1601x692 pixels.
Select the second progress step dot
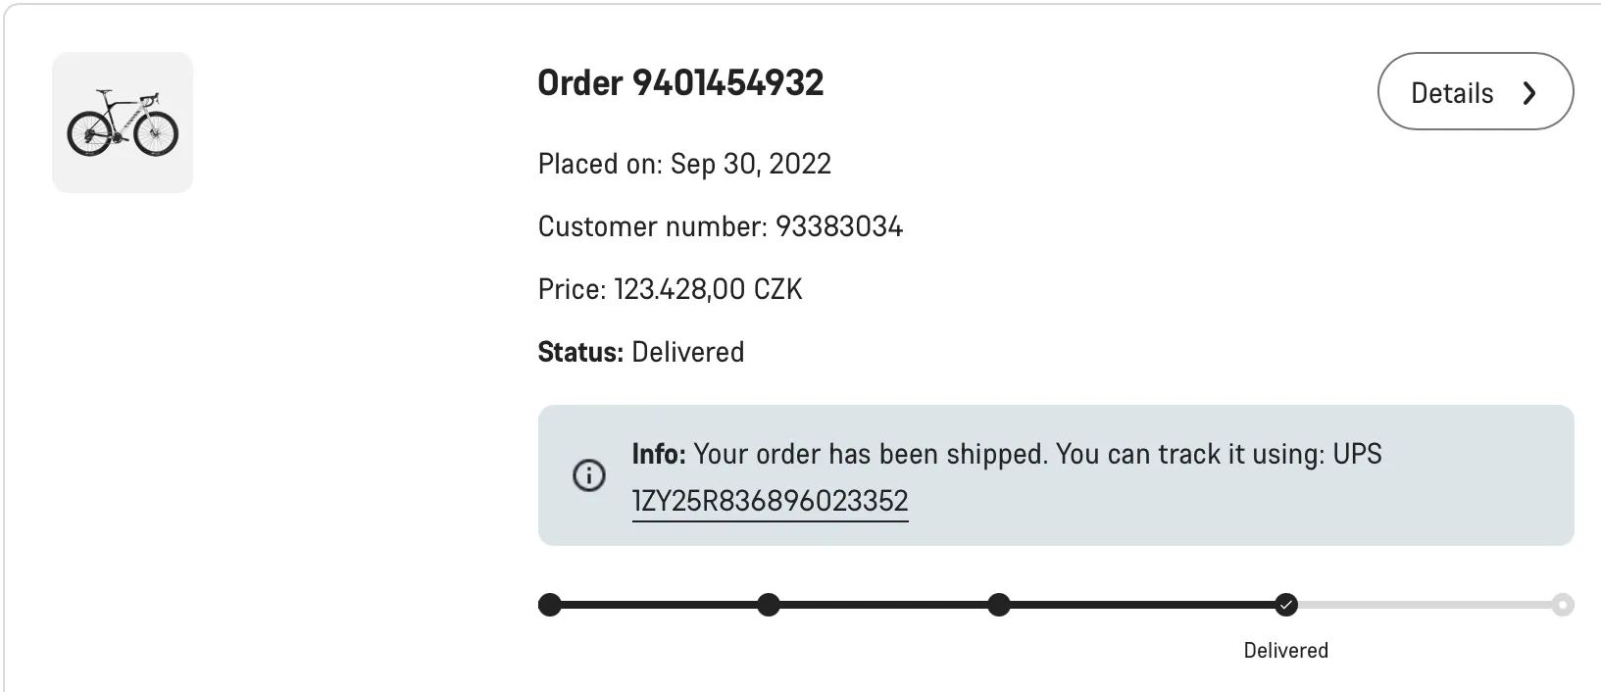pyautogui.click(x=769, y=605)
